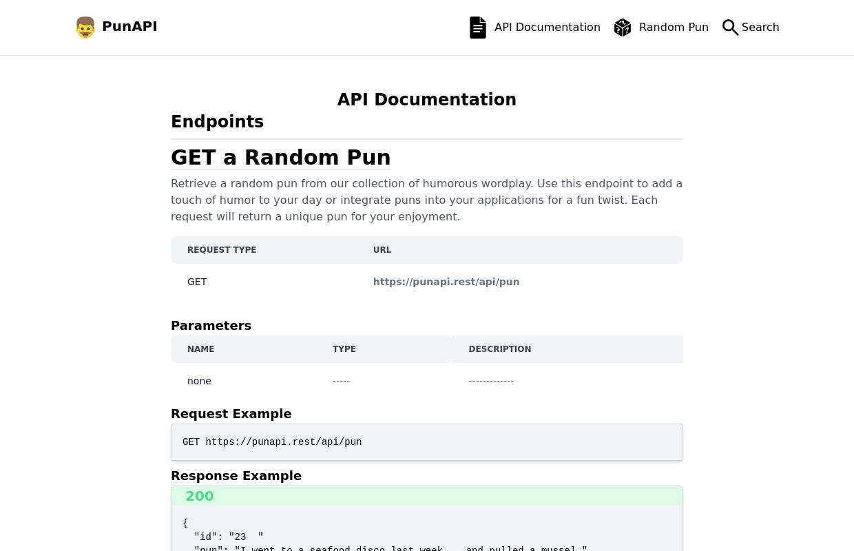854x551 pixels.
Task: Click the URL column header
Action: 382,250
